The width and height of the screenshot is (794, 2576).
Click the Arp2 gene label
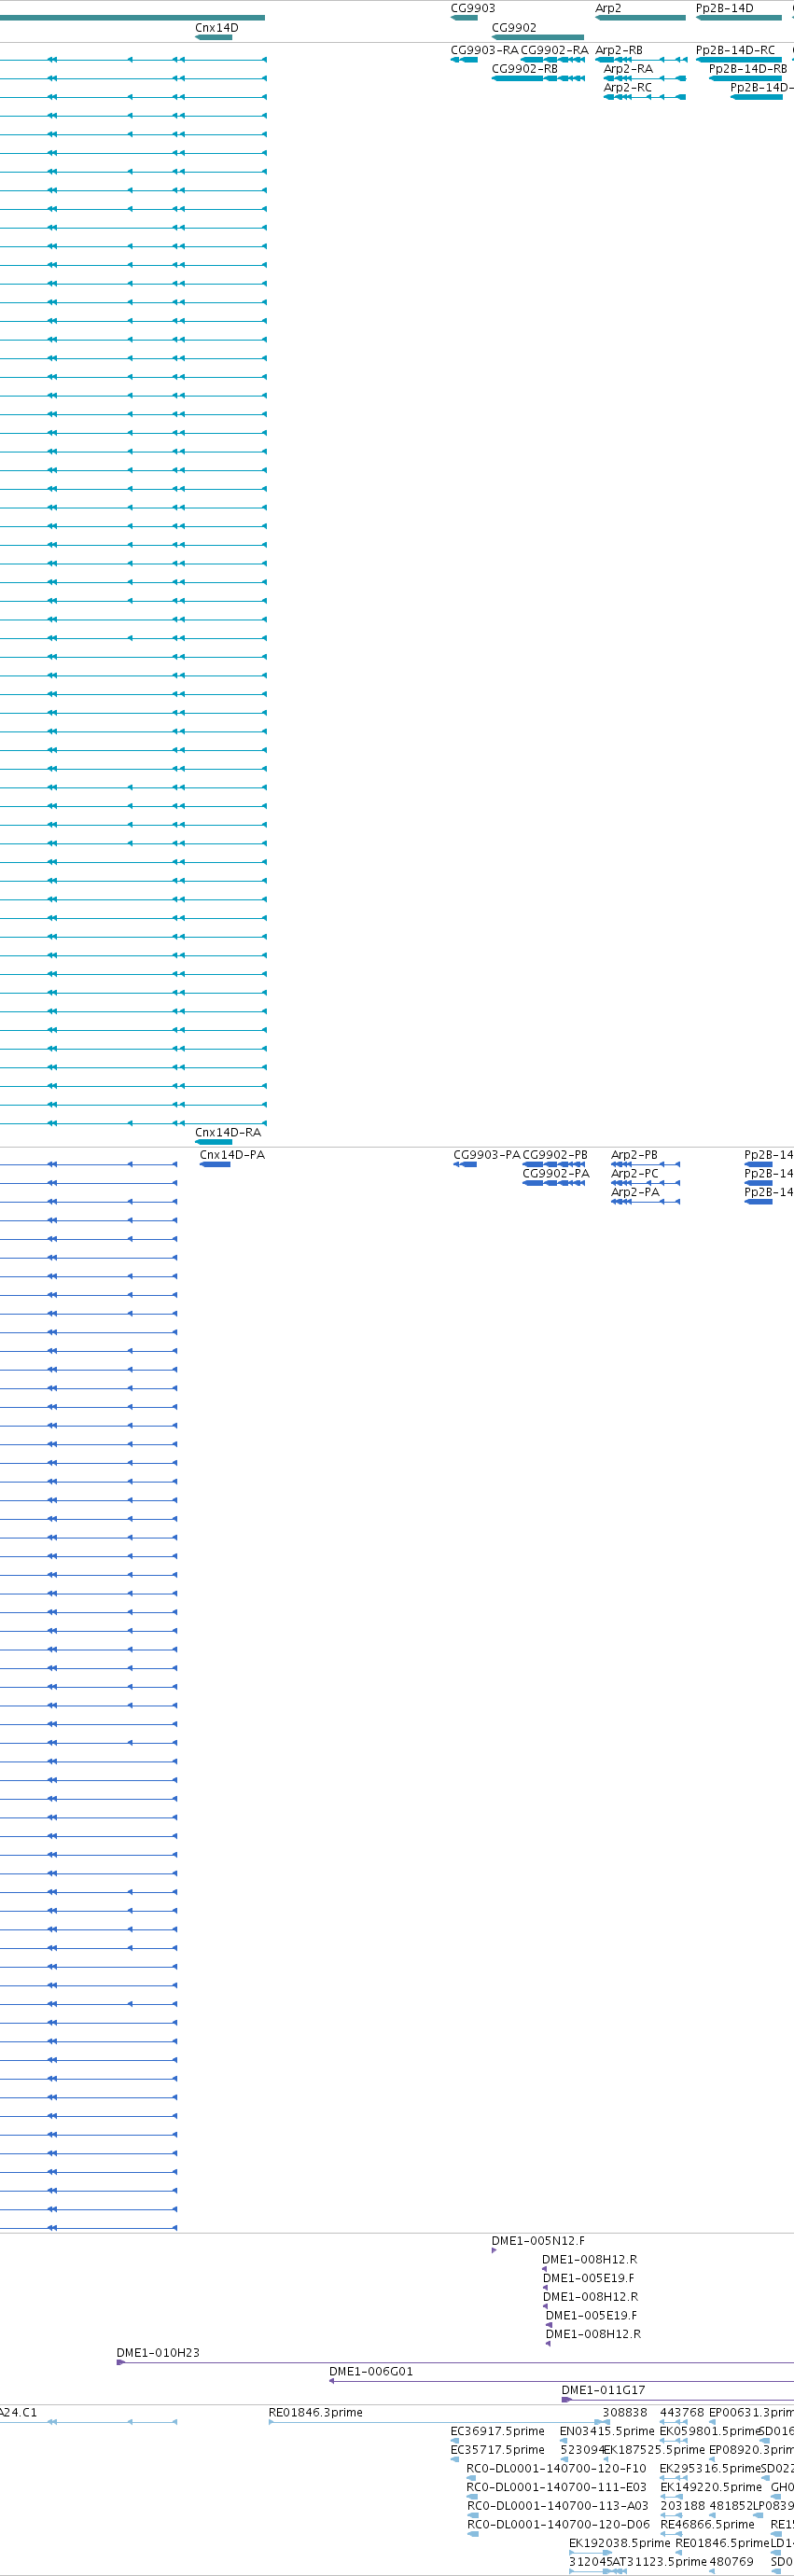608,8
